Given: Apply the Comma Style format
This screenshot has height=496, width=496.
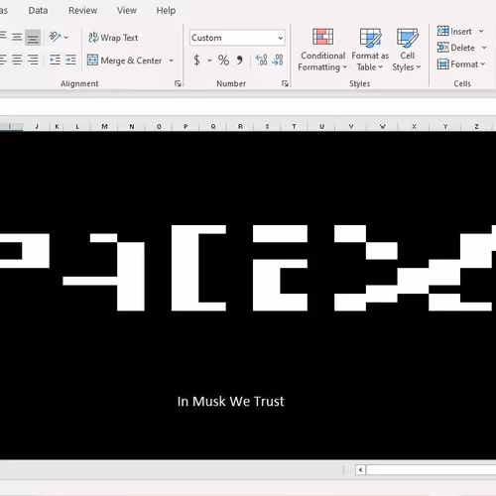Looking at the screenshot, I should pos(239,61).
